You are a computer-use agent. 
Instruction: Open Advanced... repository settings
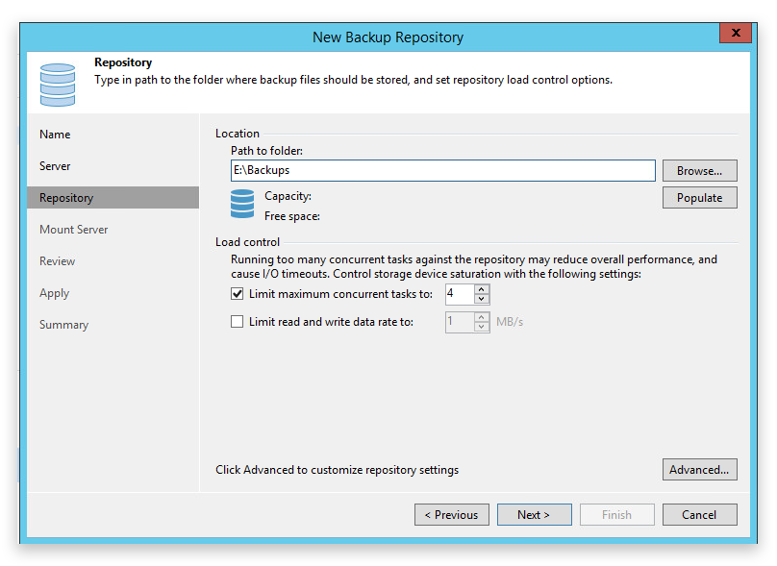(x=700, y=470)
